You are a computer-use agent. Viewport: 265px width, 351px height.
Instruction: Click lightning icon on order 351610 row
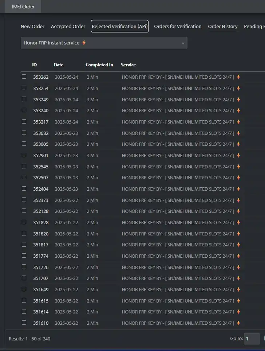pos(239,323)
